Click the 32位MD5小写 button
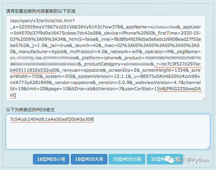 [x=127, y=159]
